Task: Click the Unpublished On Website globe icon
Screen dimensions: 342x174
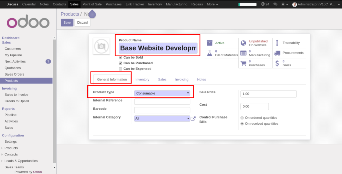Action: 243,43
